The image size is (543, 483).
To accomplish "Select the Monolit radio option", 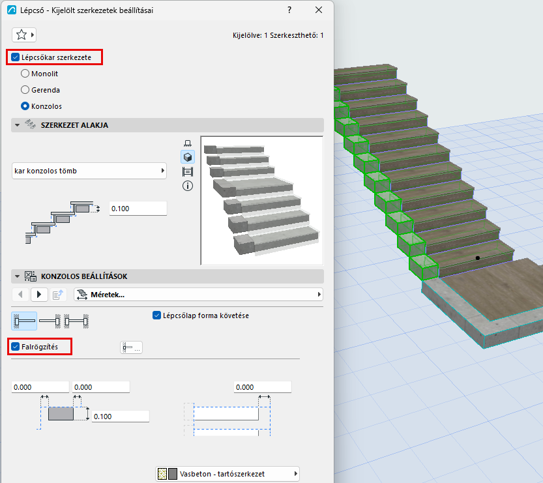I will click(25, 74).
